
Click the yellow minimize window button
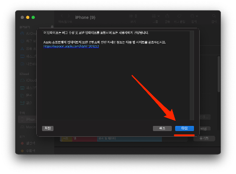pyautogui.click(x=28, y=17)
